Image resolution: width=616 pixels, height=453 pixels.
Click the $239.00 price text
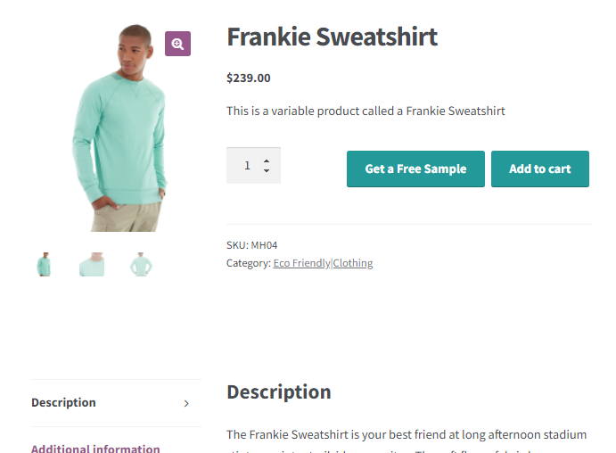coord(249,78)
